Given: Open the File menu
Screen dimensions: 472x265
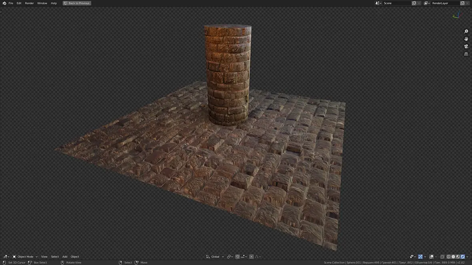Looking at the screenshot, I should 11,3.
